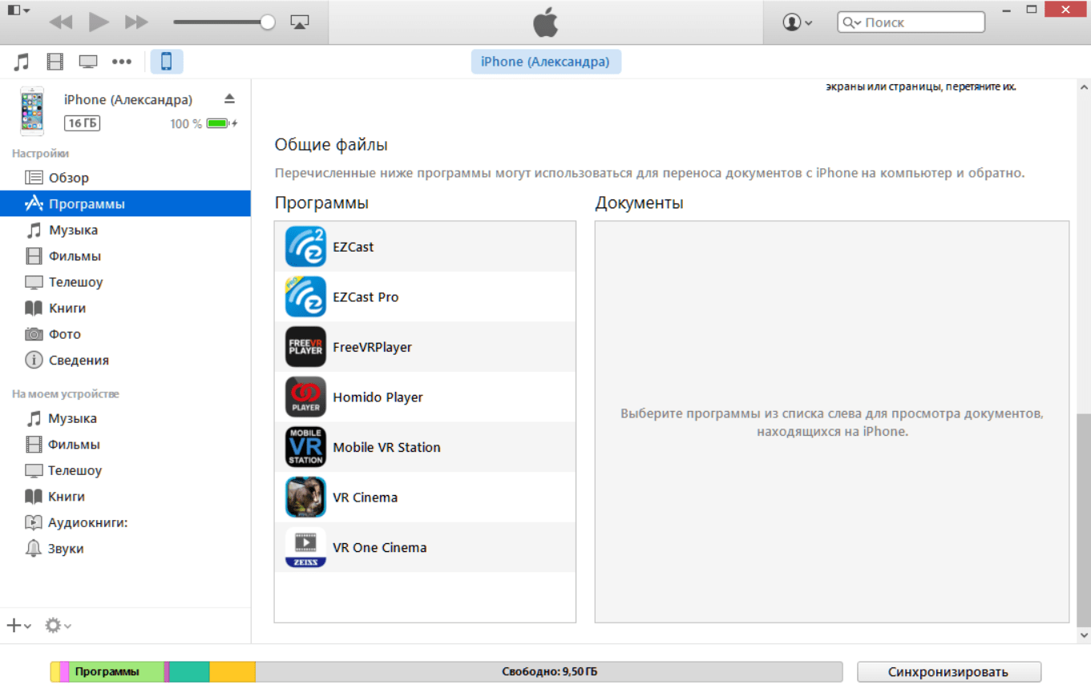Open Аудиокниги on the device

tap(125, 522)
